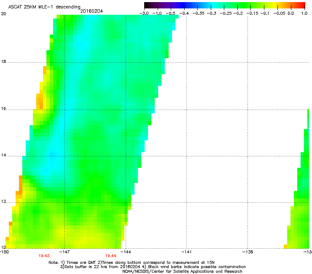This screenshot has height=274, width=312.
Task: Click the color bar label -1.0
Action: [157, 13]
